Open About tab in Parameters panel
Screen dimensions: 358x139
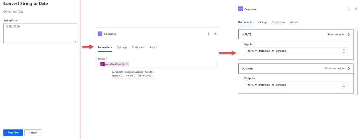pos(153,47)
